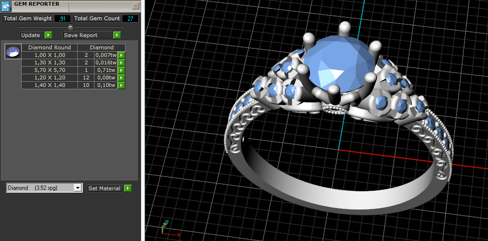This screenshot has width=488, height=241.
Task: Click the 0,016tw weight cell
Action: coord(106,63)
